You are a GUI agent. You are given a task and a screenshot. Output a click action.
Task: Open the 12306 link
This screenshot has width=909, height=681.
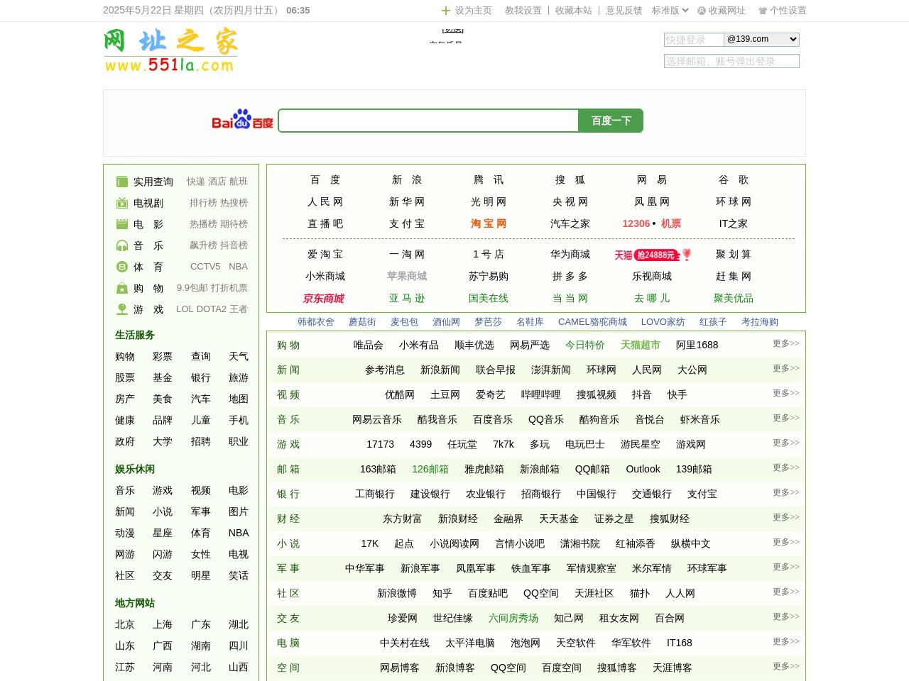click(636, 223)
